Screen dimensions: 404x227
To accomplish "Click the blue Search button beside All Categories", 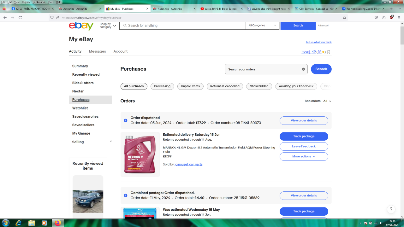I will pyautogui.click(x=298, y=26).
